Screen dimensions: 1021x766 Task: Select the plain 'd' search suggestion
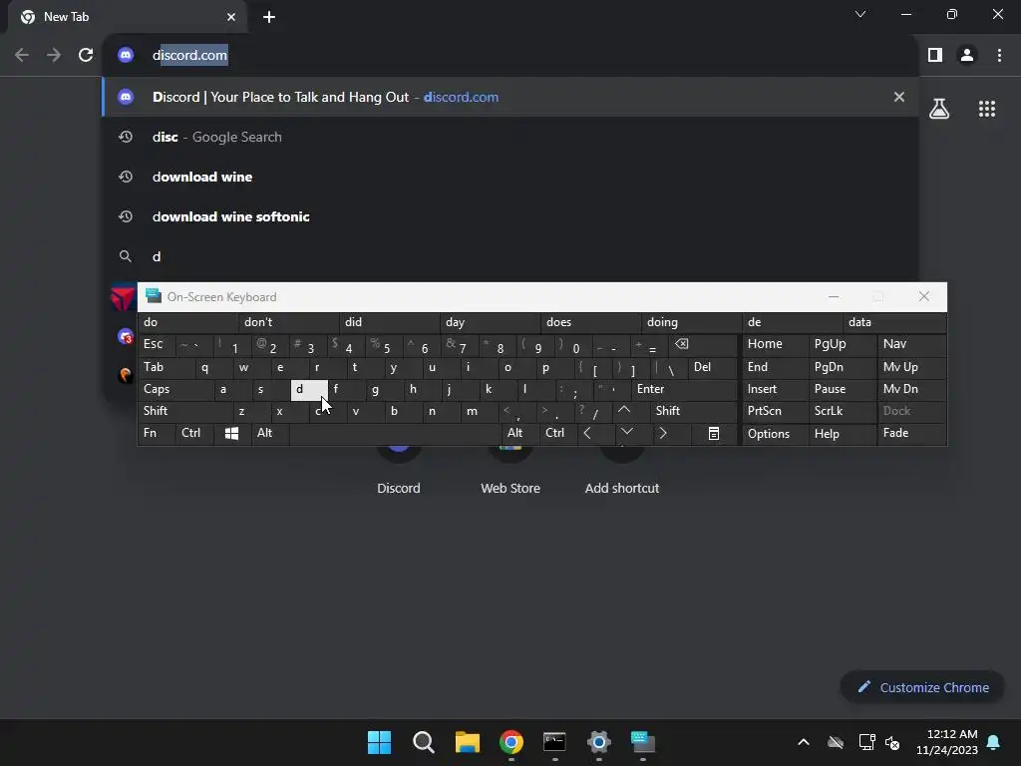tap(511, 256)
